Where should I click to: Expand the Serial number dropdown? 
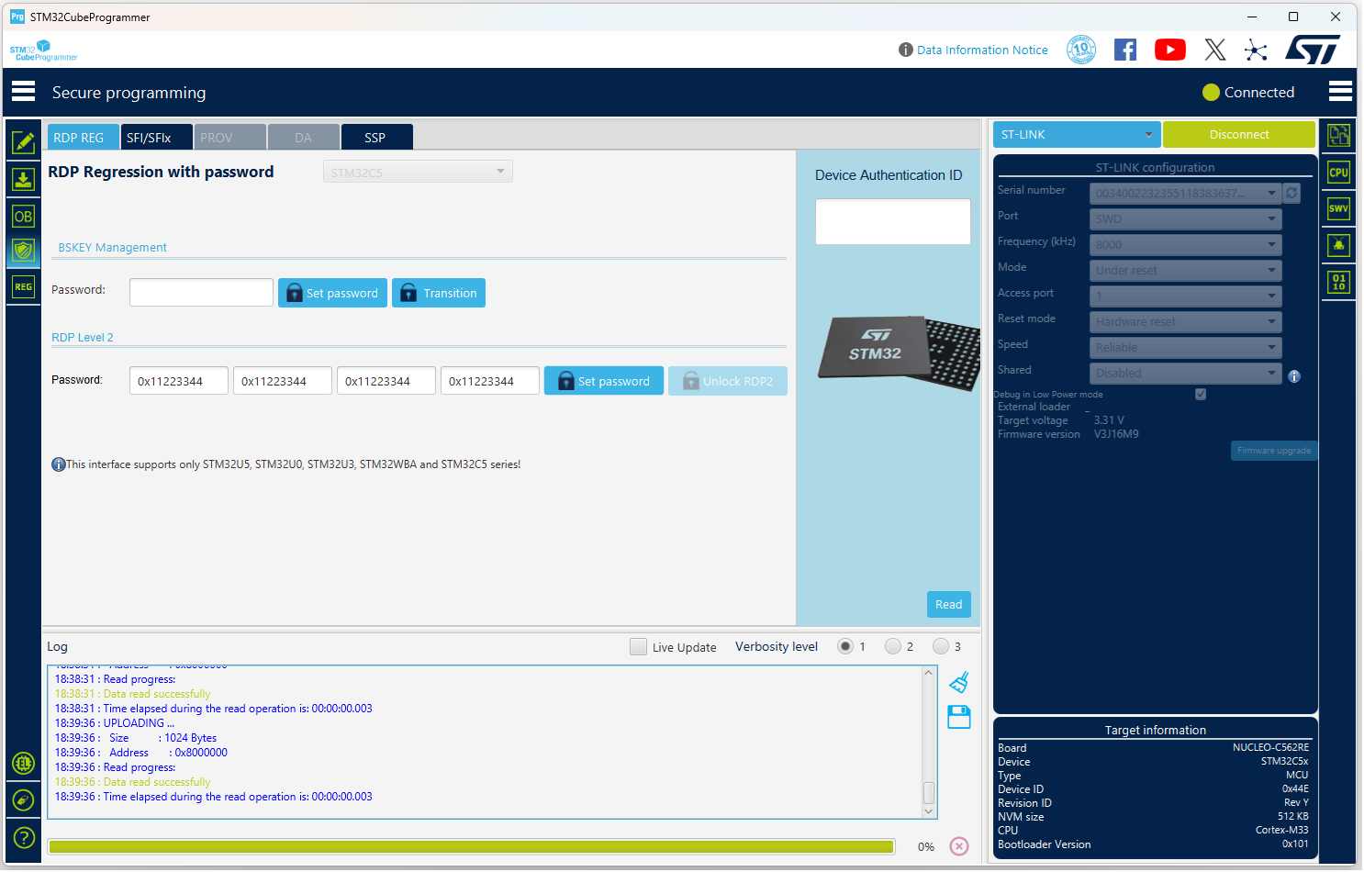pyautogui.click(x=1185, y=193)
